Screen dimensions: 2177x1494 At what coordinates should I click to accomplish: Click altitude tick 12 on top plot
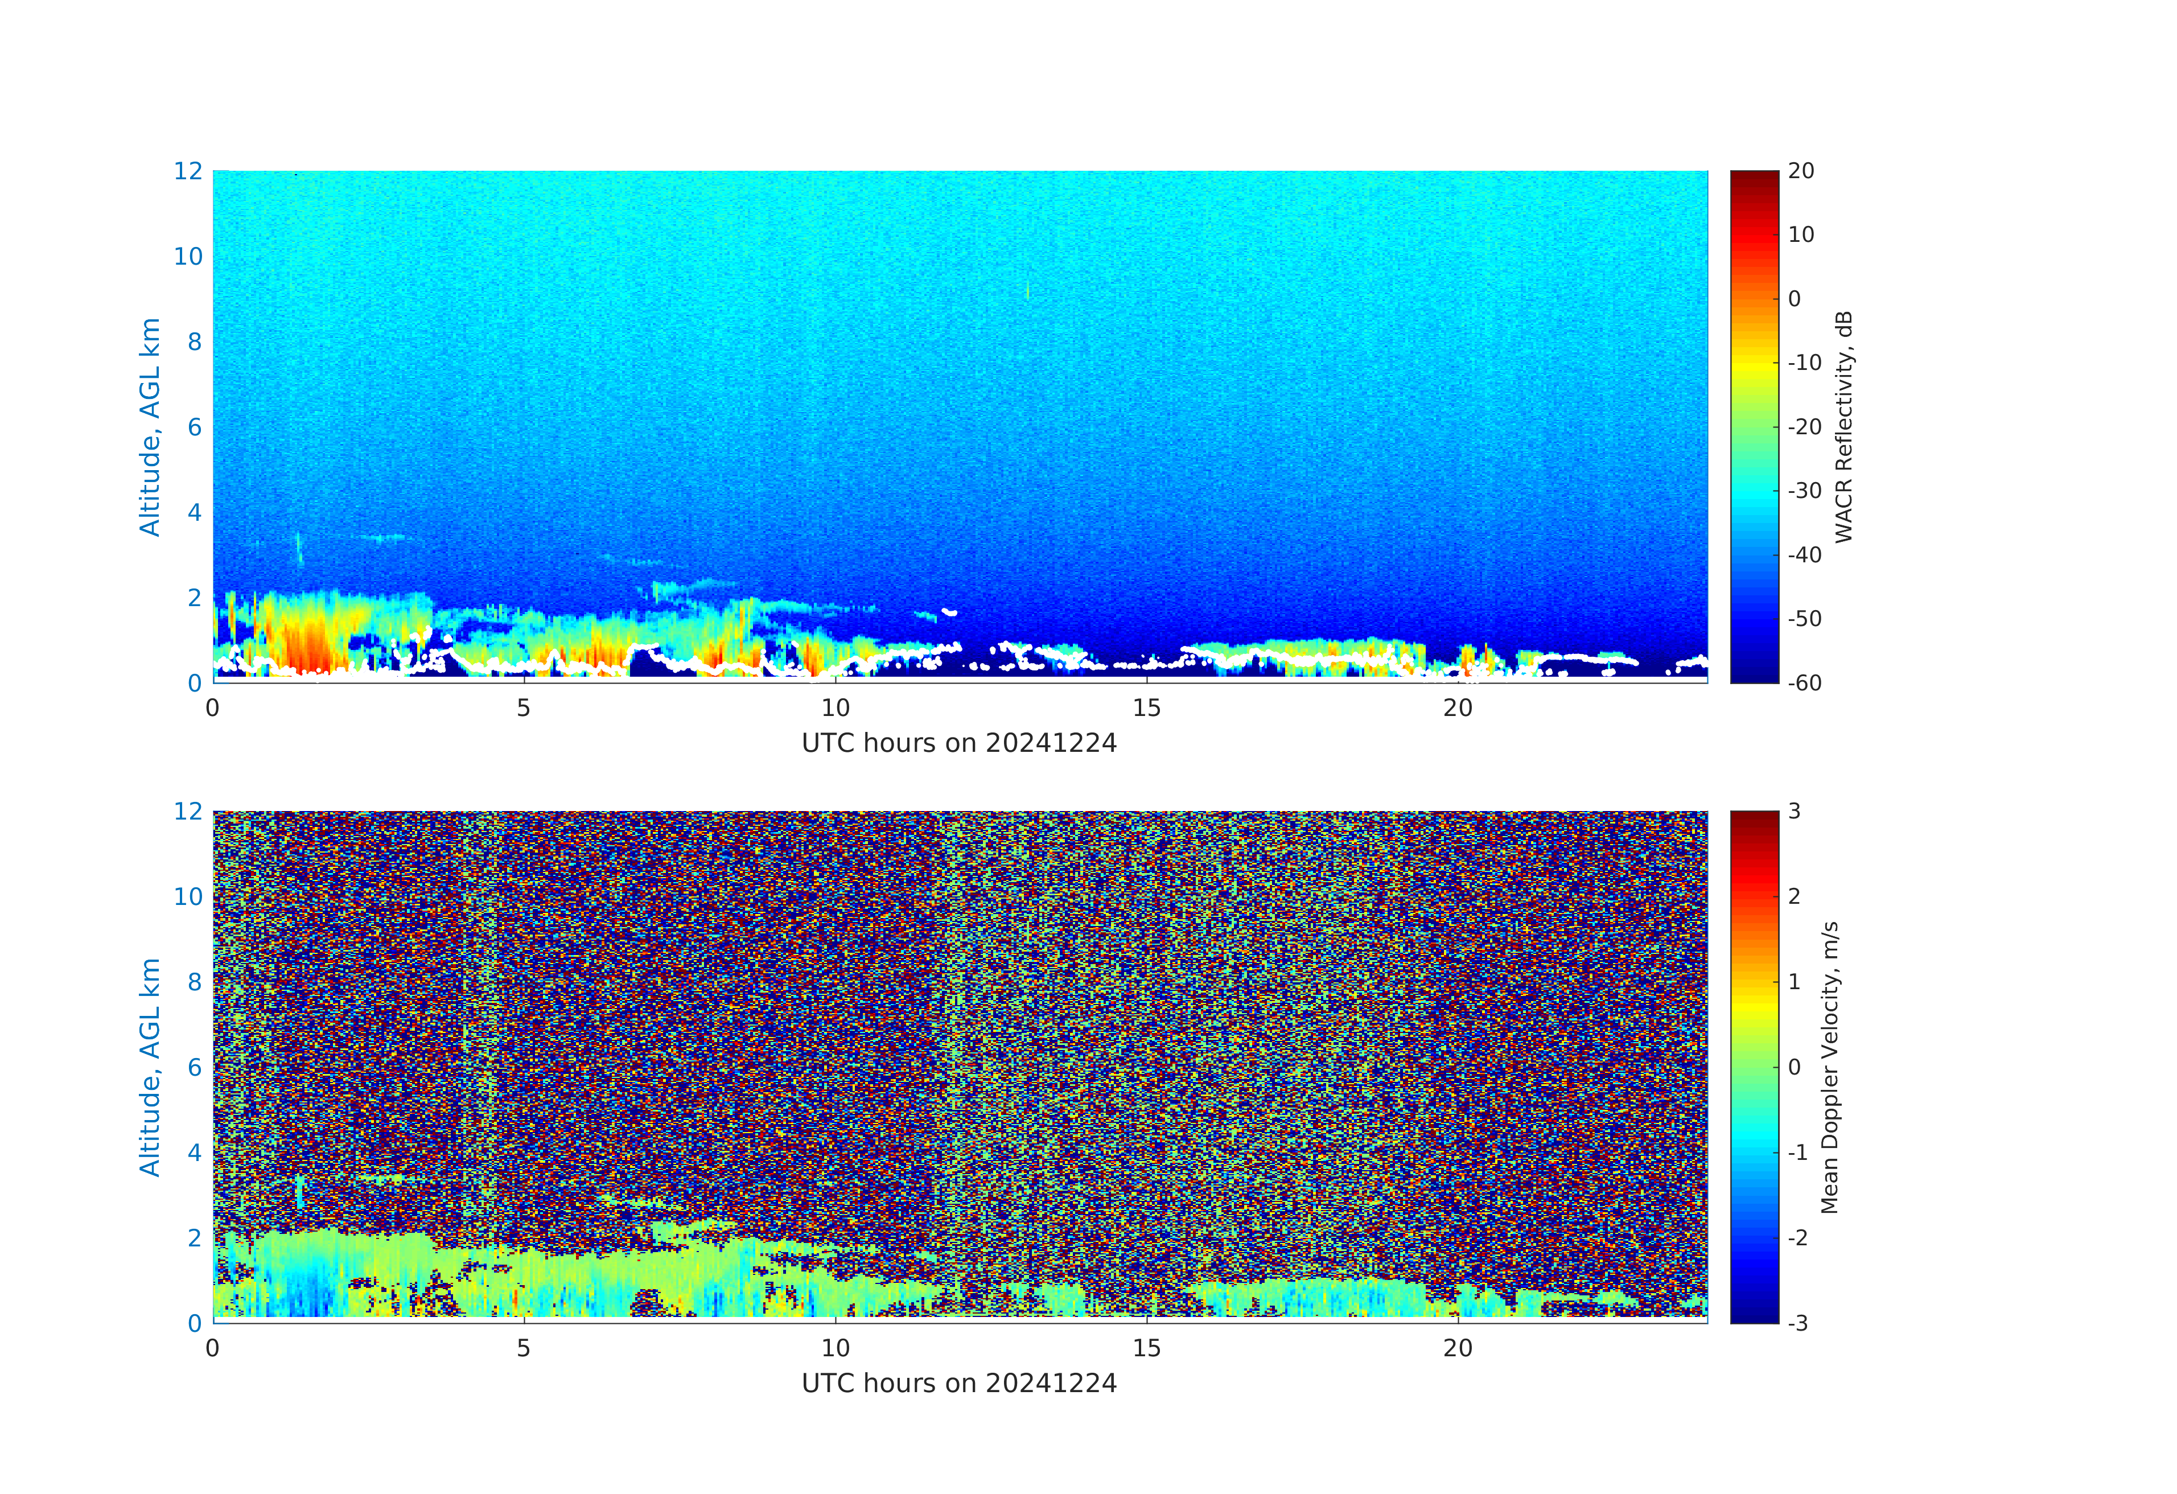pos(187,171)
